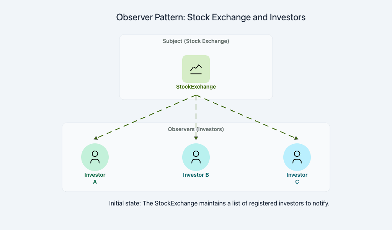Click the "Subject (Stock Exchange)" group heading
The image size is (392, 230).
click(x=196, y=41)
